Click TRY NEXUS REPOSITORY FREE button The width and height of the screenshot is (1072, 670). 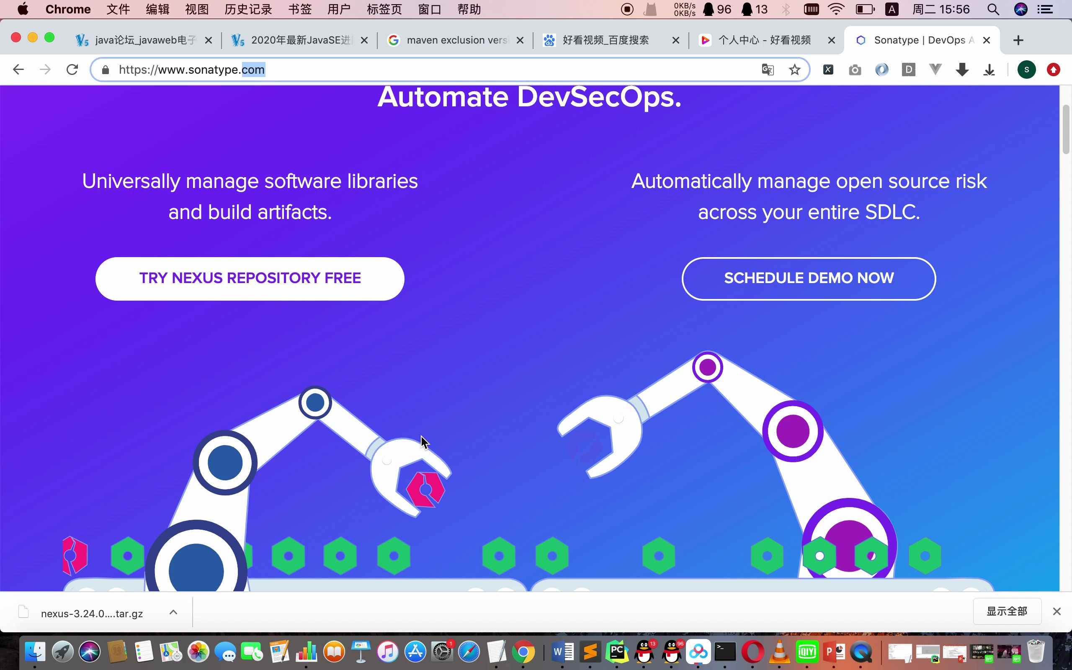coord(250,278)
